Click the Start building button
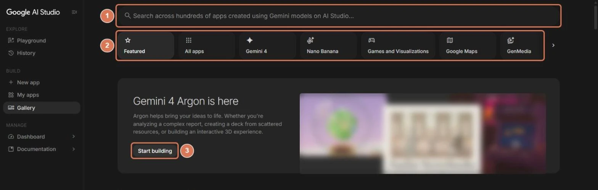The image size is (598, 190). (155, 151)
